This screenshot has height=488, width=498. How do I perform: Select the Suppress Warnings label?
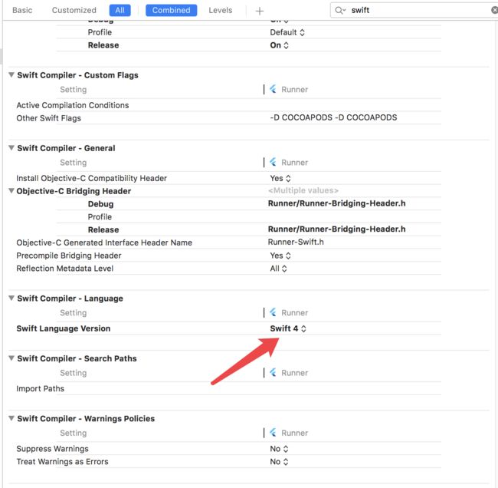click(x=52, y=449)
